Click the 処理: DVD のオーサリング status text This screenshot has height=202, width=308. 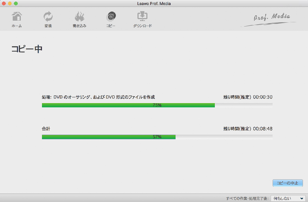point(98,97)
